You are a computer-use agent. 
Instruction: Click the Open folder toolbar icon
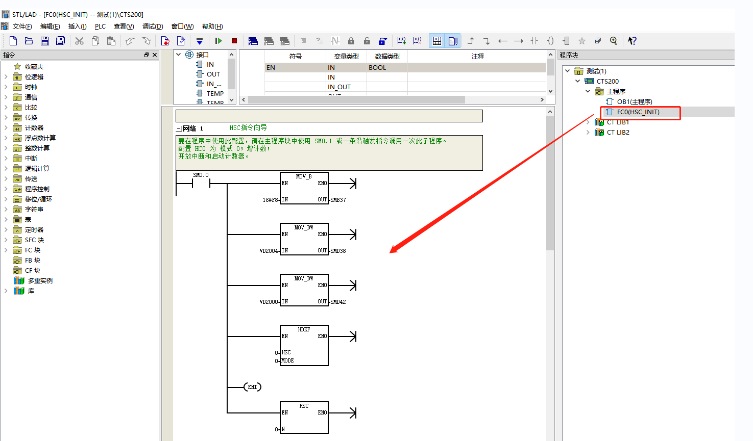(29, 41)
